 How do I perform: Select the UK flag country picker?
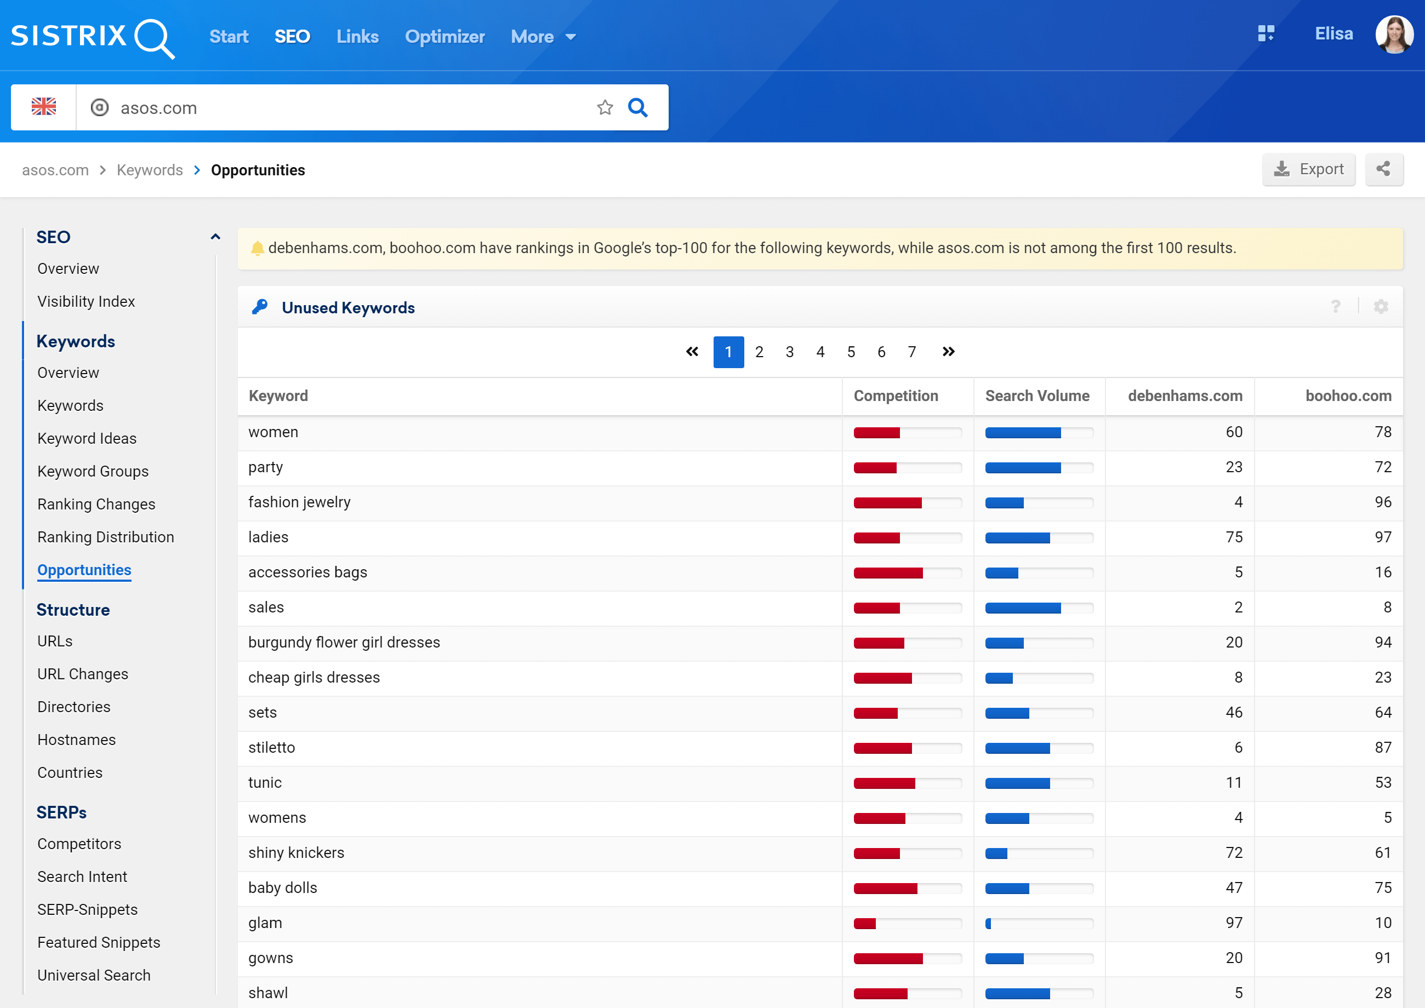coord(43,107)
